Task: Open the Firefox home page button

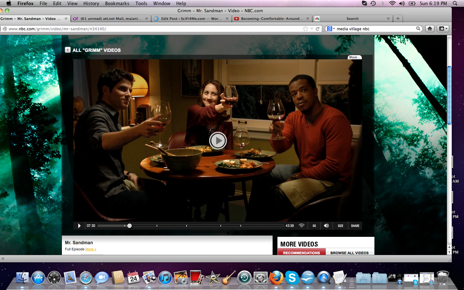Action: click(x=430, y=29)
